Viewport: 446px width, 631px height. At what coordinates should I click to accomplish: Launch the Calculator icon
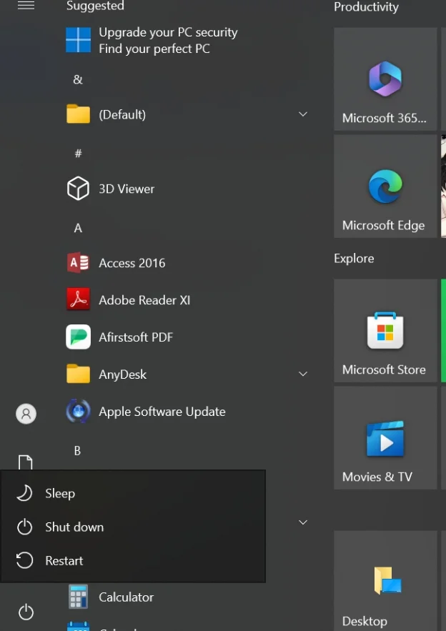(x=78, y=597)
